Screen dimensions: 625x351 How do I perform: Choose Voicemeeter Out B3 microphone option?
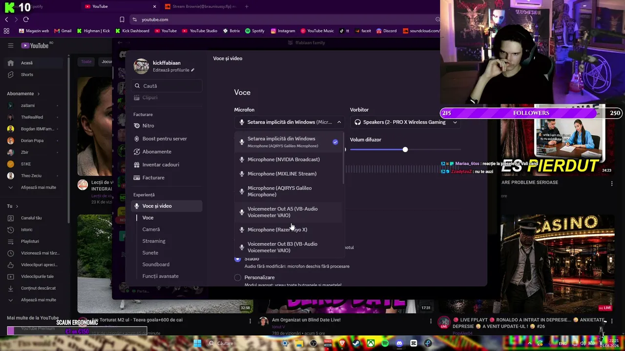[289, 247]
